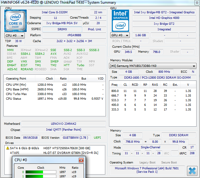Click the Intel Graphics logo

point(120,20)
